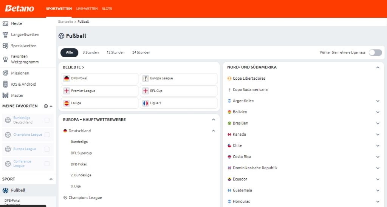Expand the Chile leagues
This screenshot has width=387, height=207.
click(x=378, y=146)
